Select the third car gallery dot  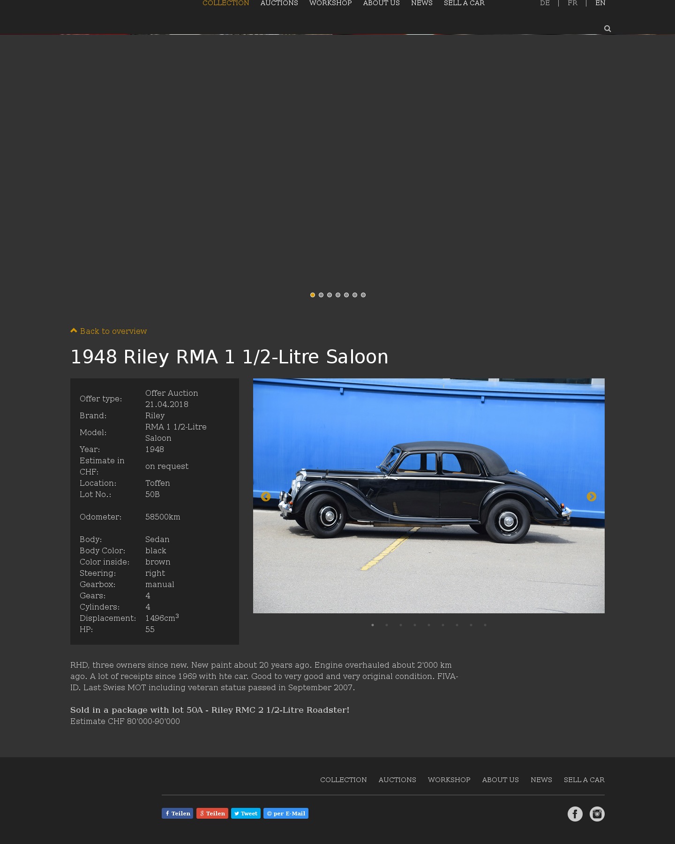(x=401, y=625)
